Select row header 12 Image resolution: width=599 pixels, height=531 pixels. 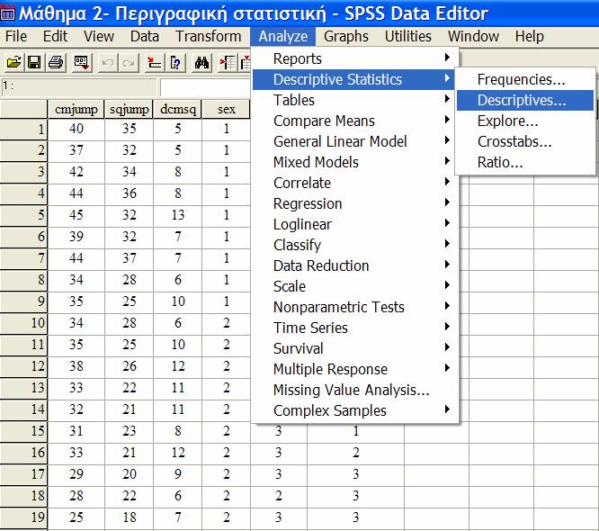[23, 366]
